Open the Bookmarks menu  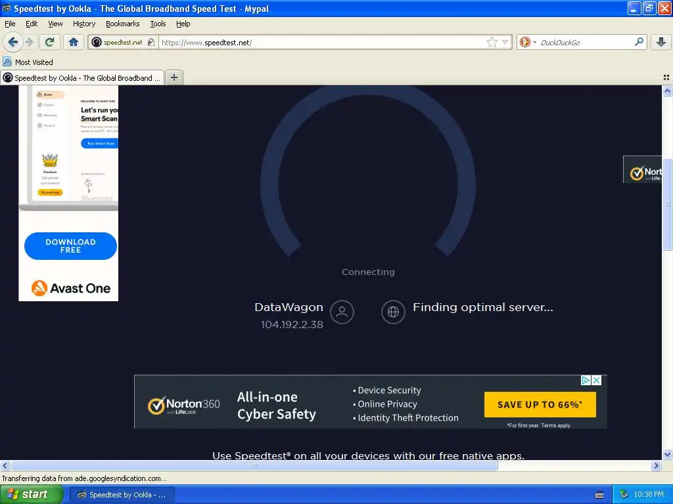click(123, 24)
